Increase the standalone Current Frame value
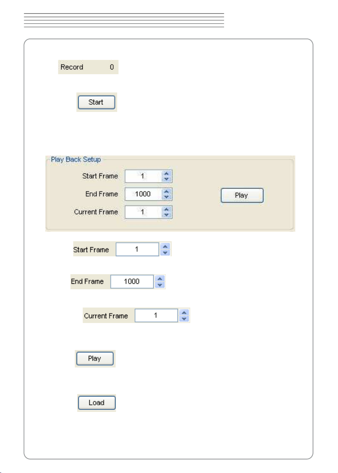Screen dimensions: 338x473 tap(184, 313)
